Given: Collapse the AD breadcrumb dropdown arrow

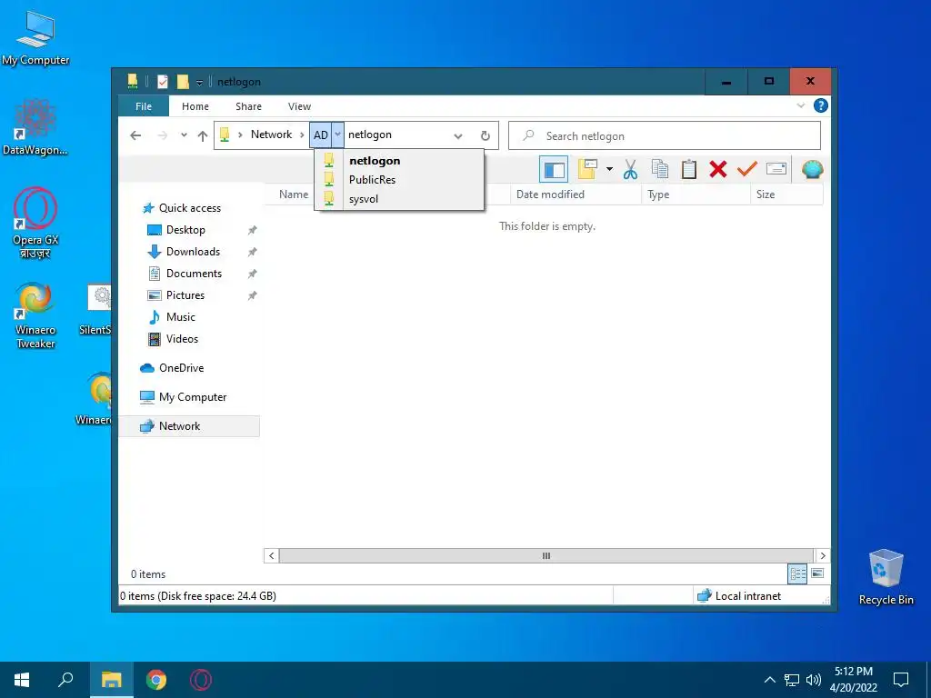Looking at the screenshot, I should click(337, 135).
